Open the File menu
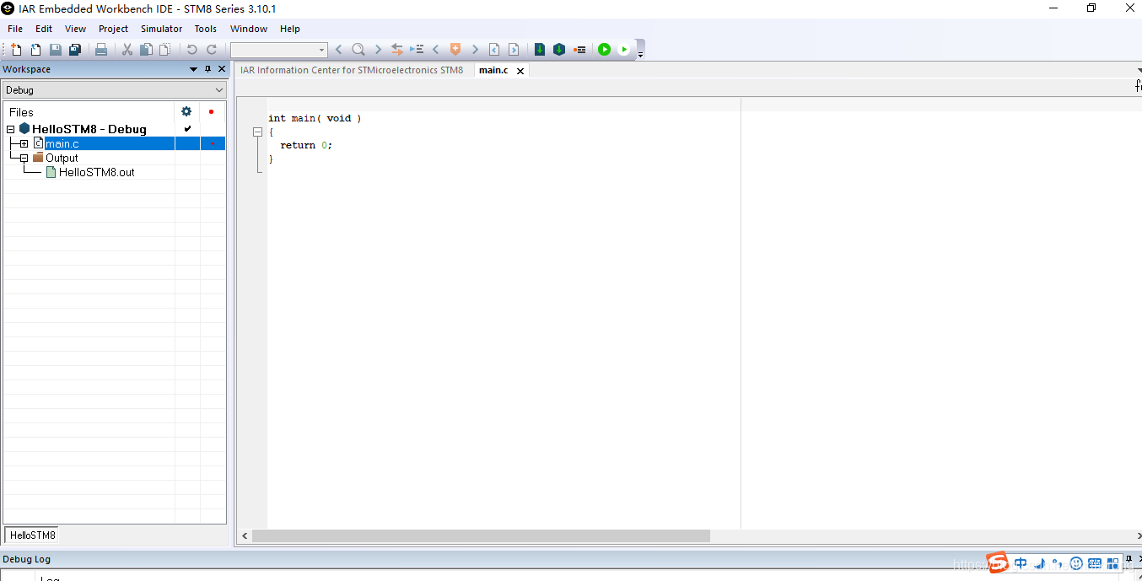This screenshot has height=581, width=1142. tap(15, 29)
